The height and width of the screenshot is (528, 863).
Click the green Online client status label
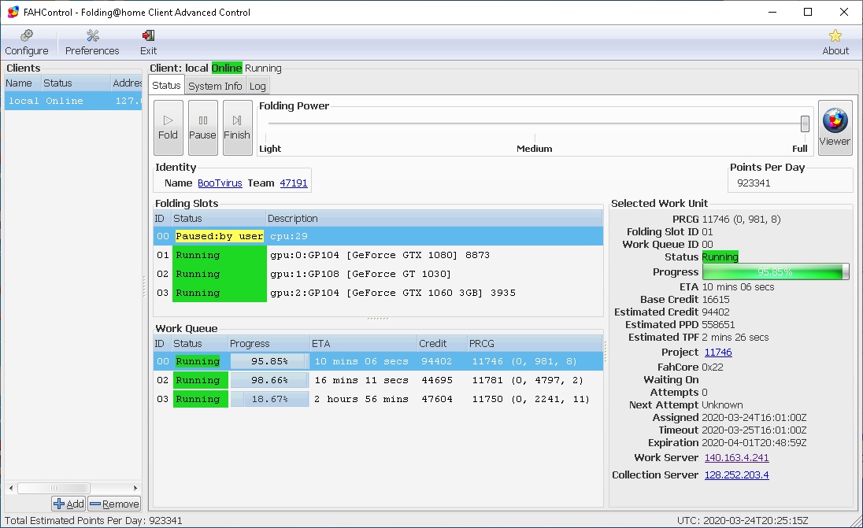tap(227, 68)
